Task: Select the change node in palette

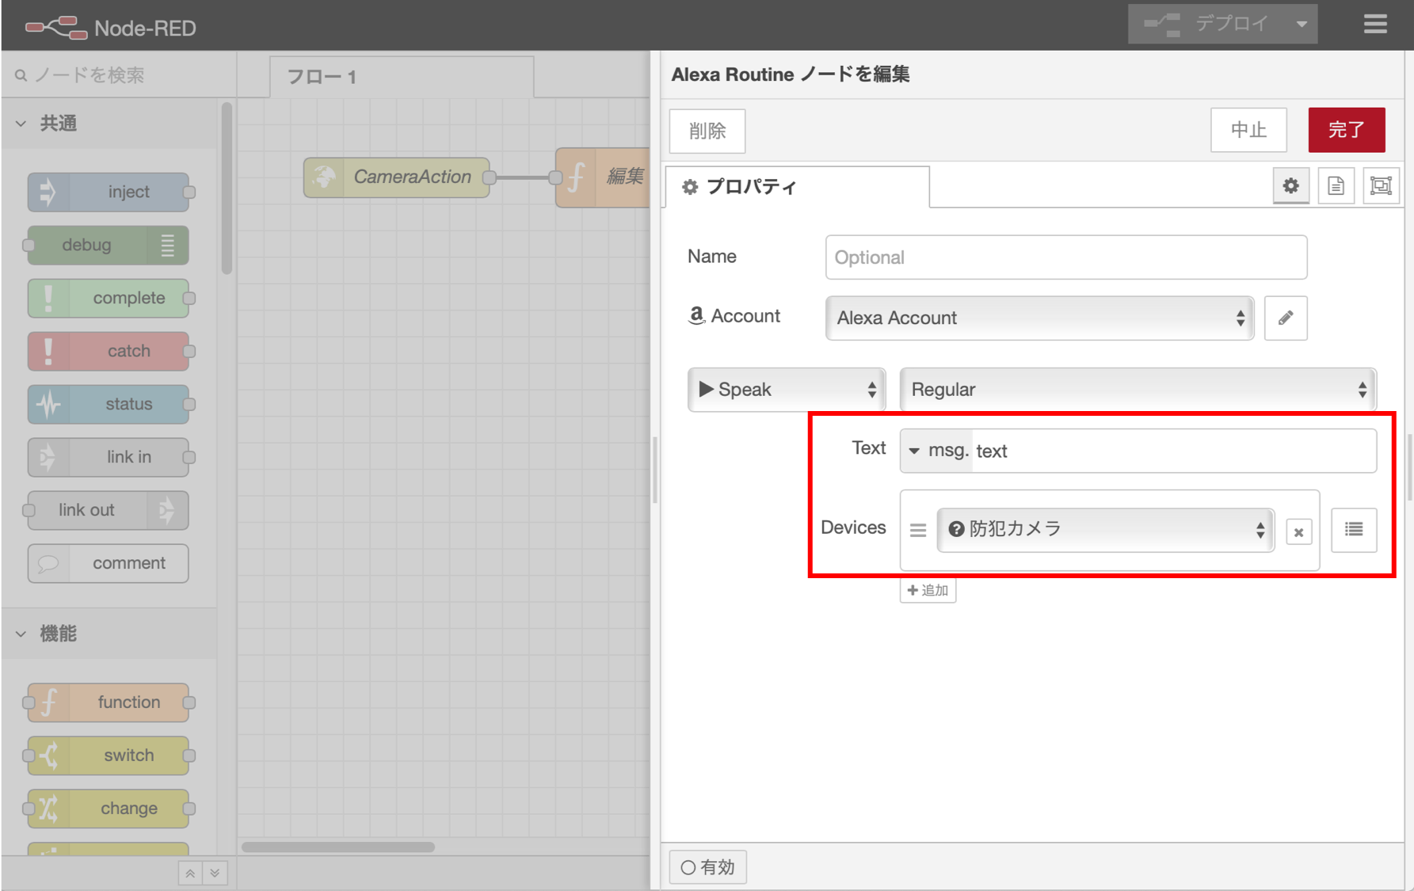Action: click(x=109, y=809)
